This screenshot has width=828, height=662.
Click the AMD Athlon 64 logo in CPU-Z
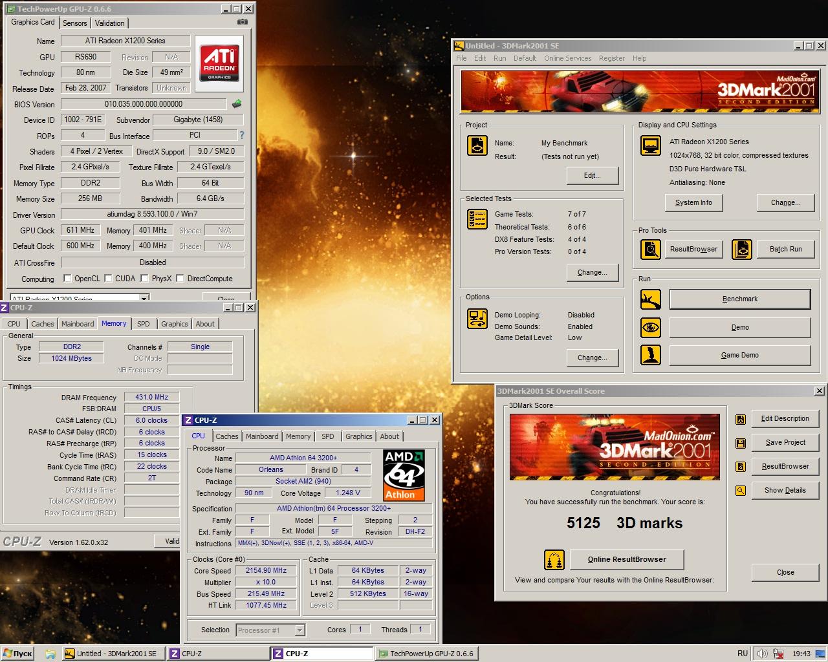point(404,475)
